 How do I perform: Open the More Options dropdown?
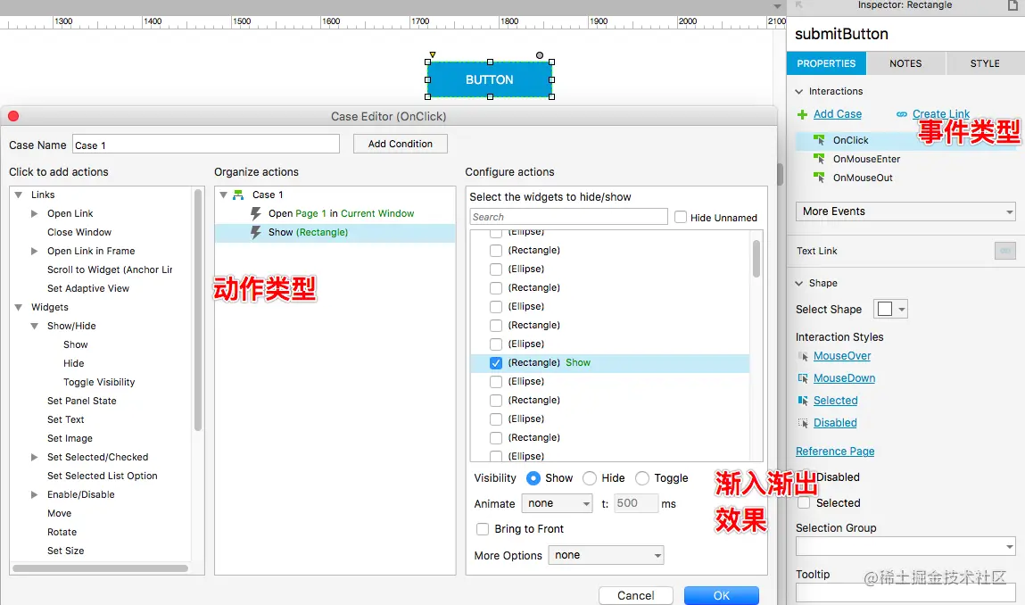[x=606, y=555]
